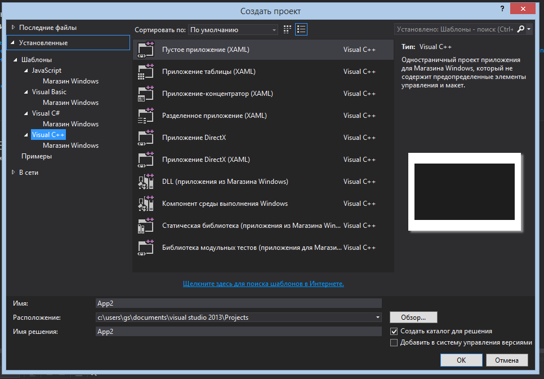Viewport: 544px width, 379px height.
Task: Click the template search magnifier icon
Action: tap(520, 29)
